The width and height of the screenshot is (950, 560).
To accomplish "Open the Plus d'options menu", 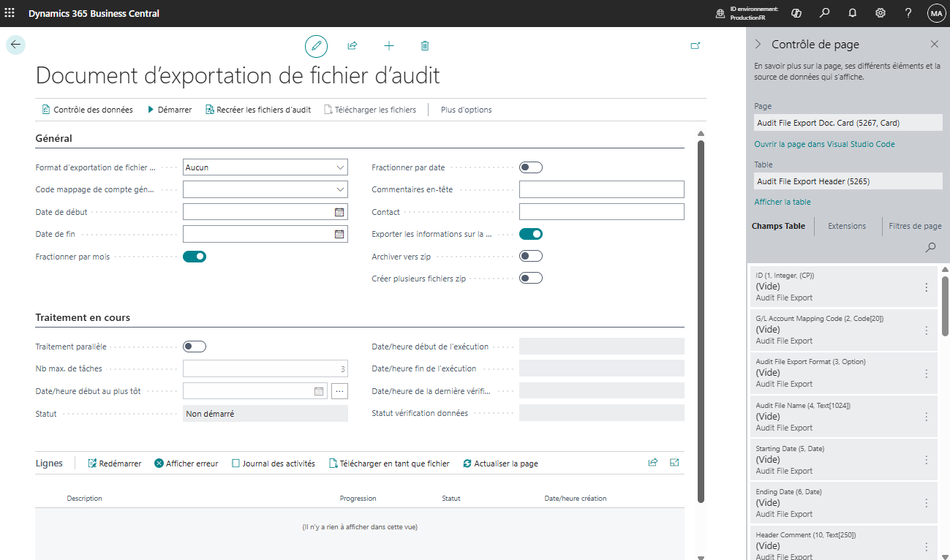I will pyautogui.click(x=466, y=110).
